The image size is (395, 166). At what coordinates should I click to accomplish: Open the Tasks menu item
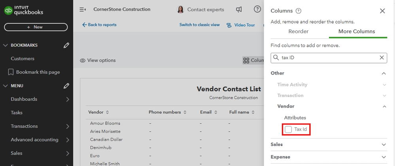click(x=17, y=113)
